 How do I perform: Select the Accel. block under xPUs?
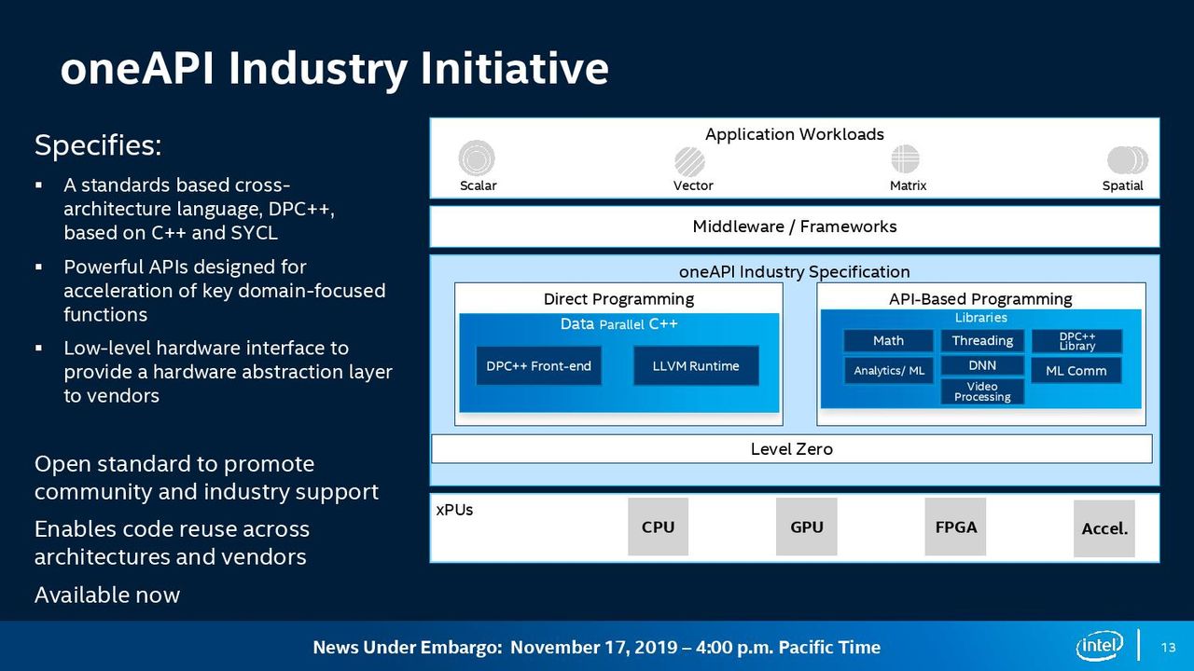pos(1104,528)
